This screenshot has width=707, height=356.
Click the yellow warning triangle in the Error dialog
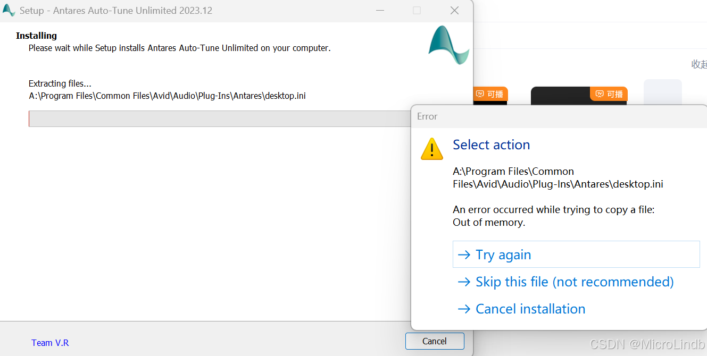point(431,149)
